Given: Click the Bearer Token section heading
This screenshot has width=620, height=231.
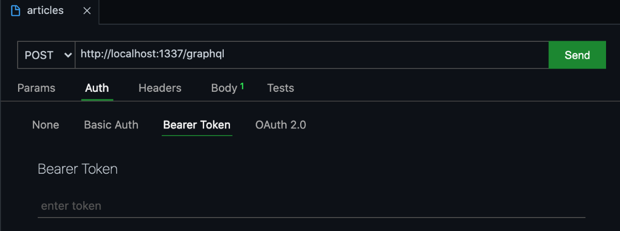Looking at the screenshot, I should pos(78,169).
